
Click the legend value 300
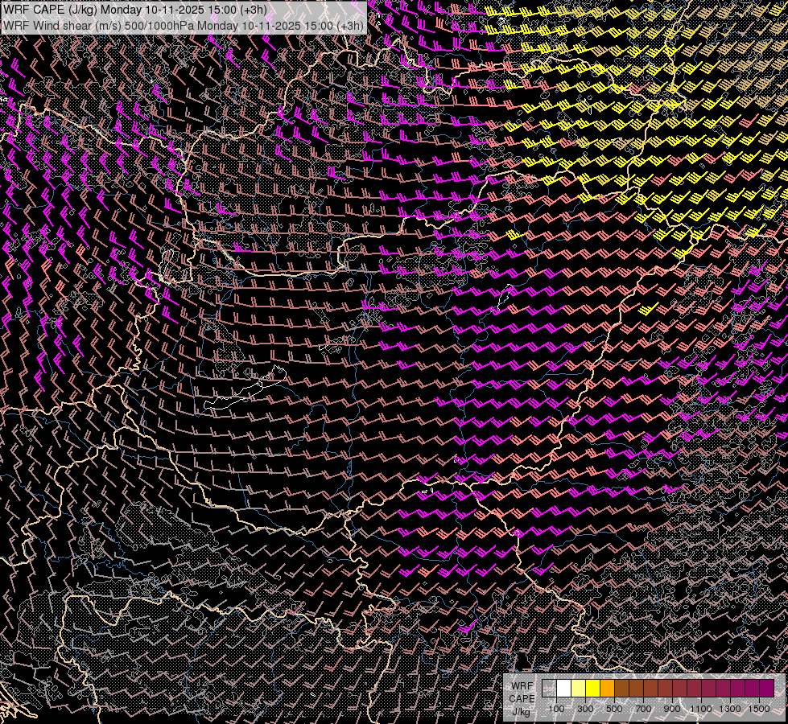(x=585, y=709)
